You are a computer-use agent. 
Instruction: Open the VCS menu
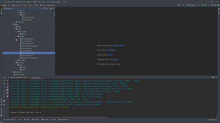point(48,2)
